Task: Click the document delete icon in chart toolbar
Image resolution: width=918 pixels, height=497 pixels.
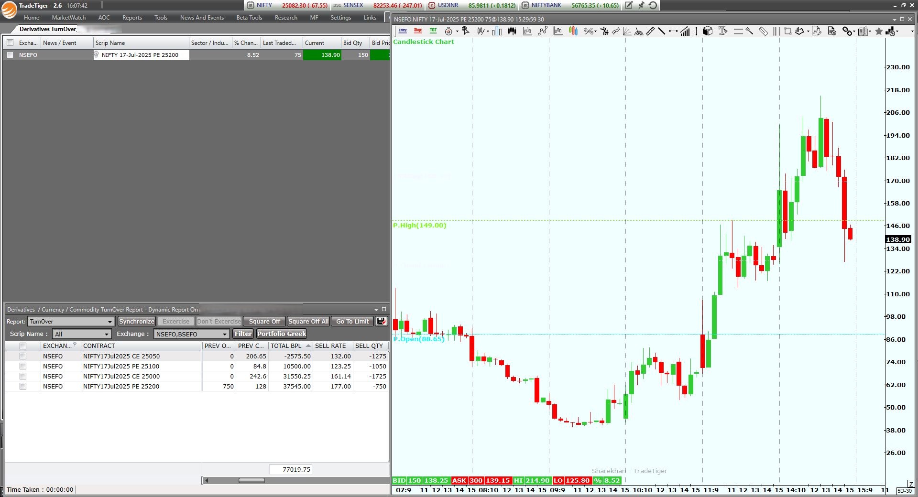Action: click(x=832, y=31)
